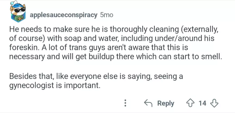
Task: Upvote the applesauceconspiracy comment
Action: tap(190, 103)
